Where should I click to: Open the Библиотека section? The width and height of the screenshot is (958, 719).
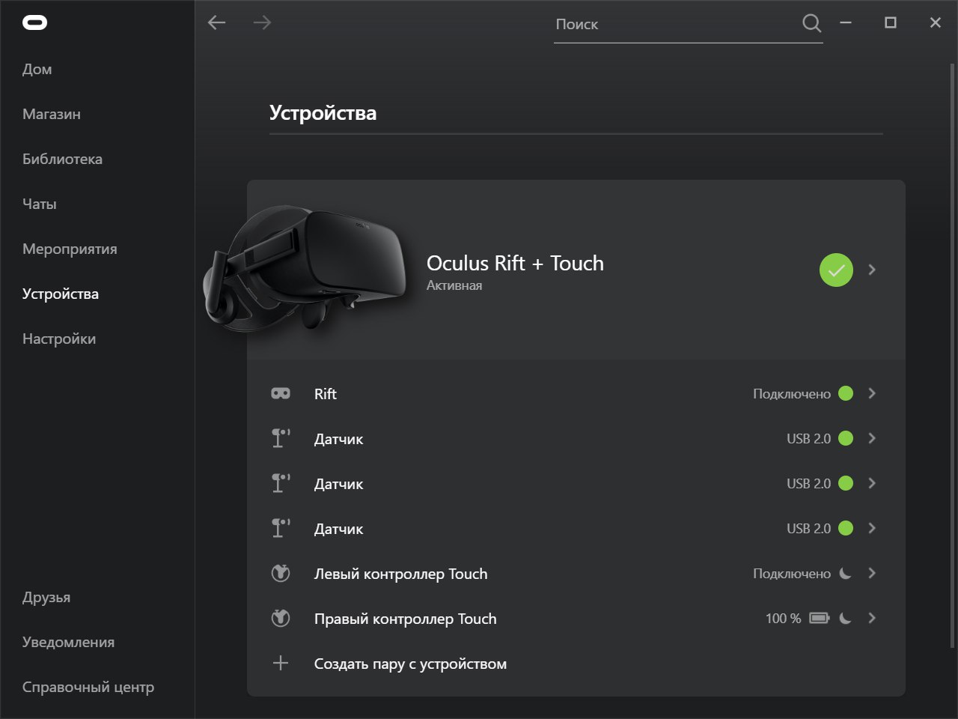[62, 159]
